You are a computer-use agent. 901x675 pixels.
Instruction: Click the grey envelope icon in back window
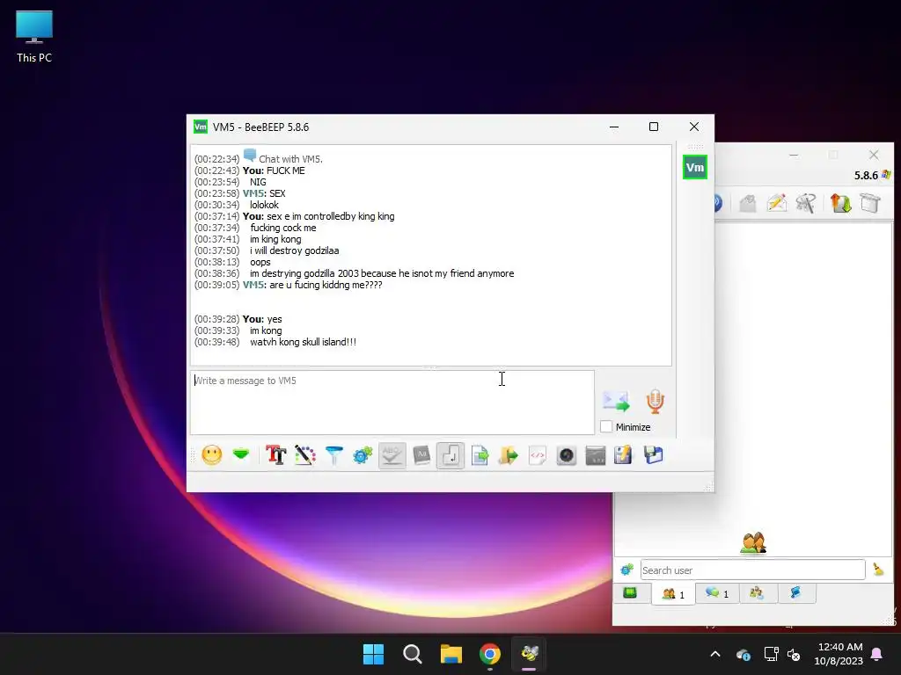tap(748, 203)
